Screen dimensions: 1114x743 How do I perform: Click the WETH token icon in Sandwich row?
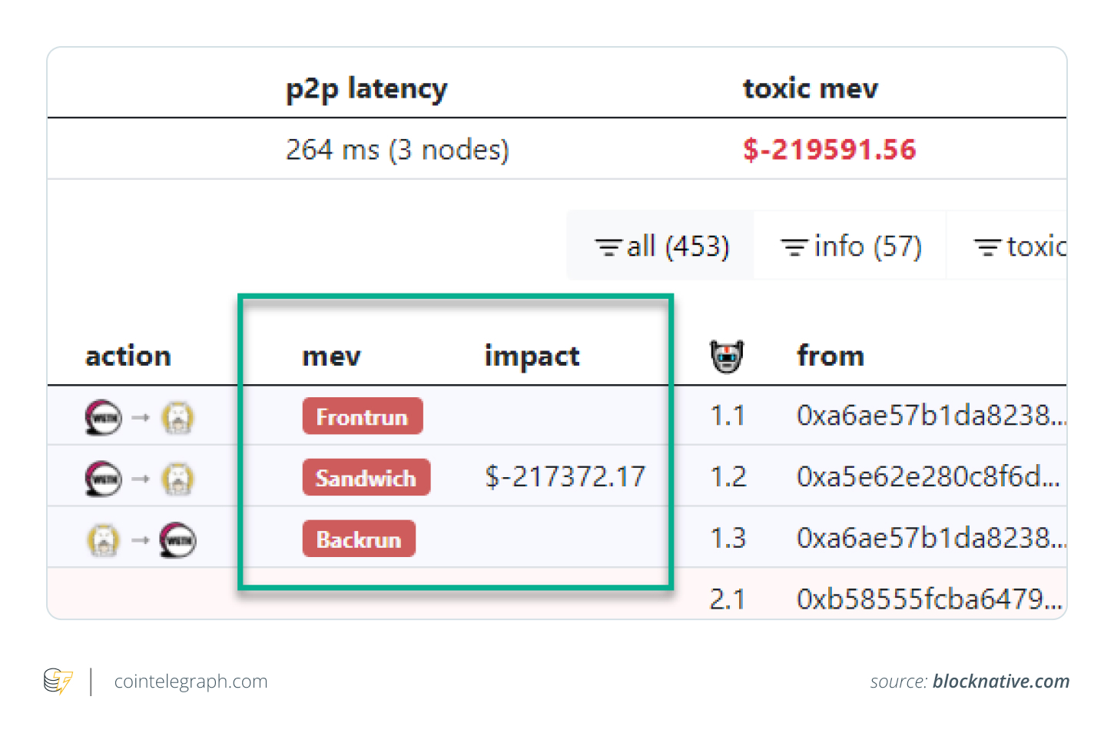click(103, 479)
